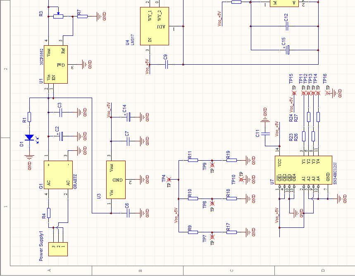Click the 'SN54HC125J' part label
The height and width of the screenshot is (276, 355).
pos(335,173)
